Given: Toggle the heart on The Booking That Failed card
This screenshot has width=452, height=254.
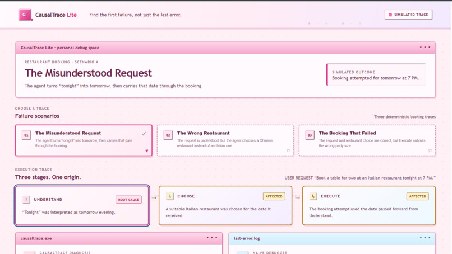Looking at the screenshot, I should [430, 150].
